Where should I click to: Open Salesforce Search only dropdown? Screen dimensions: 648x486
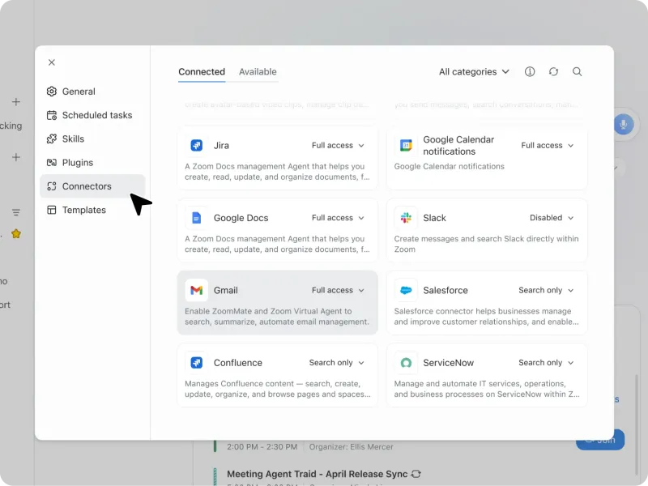click(546, 290)
